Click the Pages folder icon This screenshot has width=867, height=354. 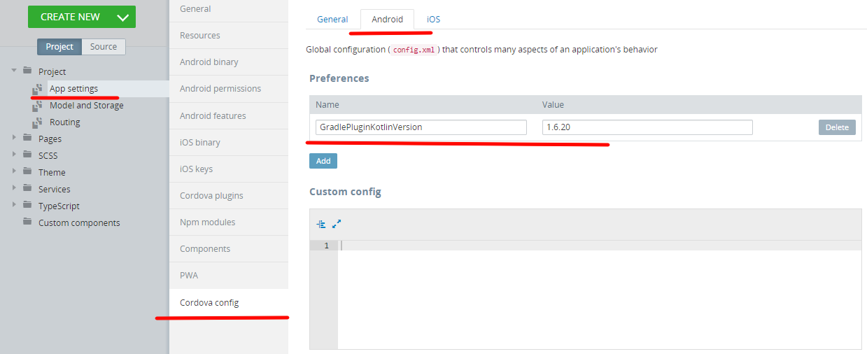pyautogui.click(x=27, y=138)
